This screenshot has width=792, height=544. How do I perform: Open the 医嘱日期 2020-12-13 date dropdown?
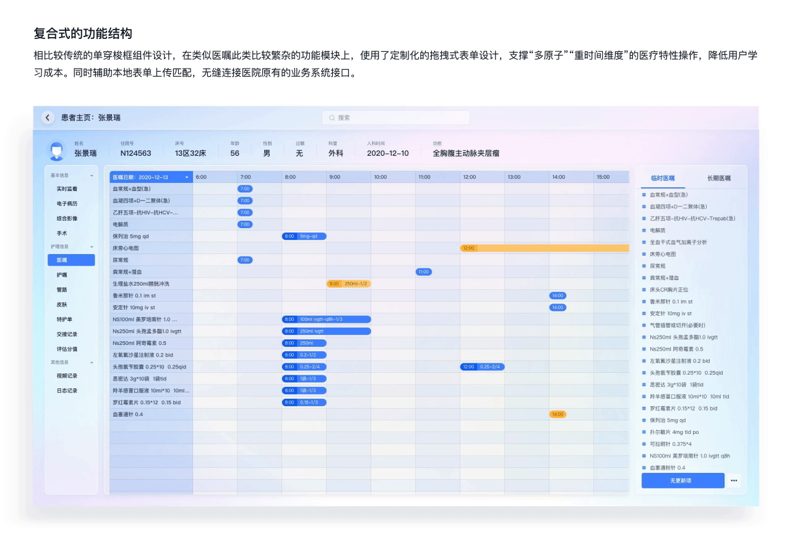[x=151, y=177]
